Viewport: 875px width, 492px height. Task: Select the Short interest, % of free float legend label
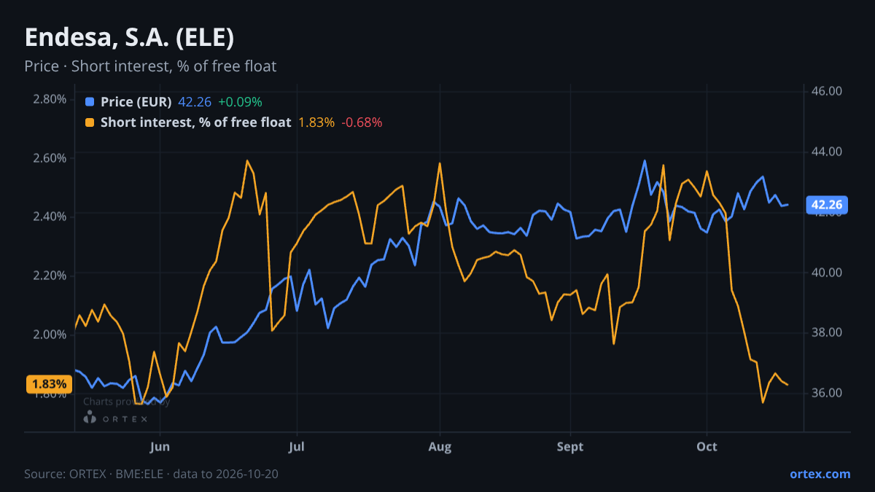coord(196,122)
